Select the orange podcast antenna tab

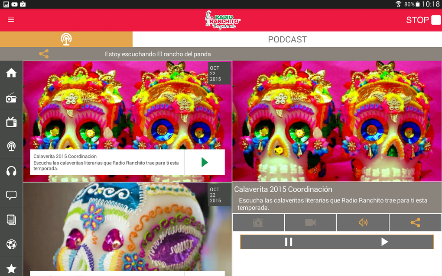(x=66, y=39)
